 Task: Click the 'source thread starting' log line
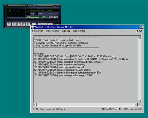pos(59,64)
